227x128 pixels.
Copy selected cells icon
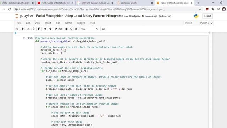(34, 29)
